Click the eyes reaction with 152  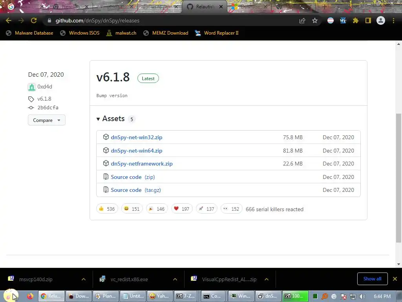[231, 209]
